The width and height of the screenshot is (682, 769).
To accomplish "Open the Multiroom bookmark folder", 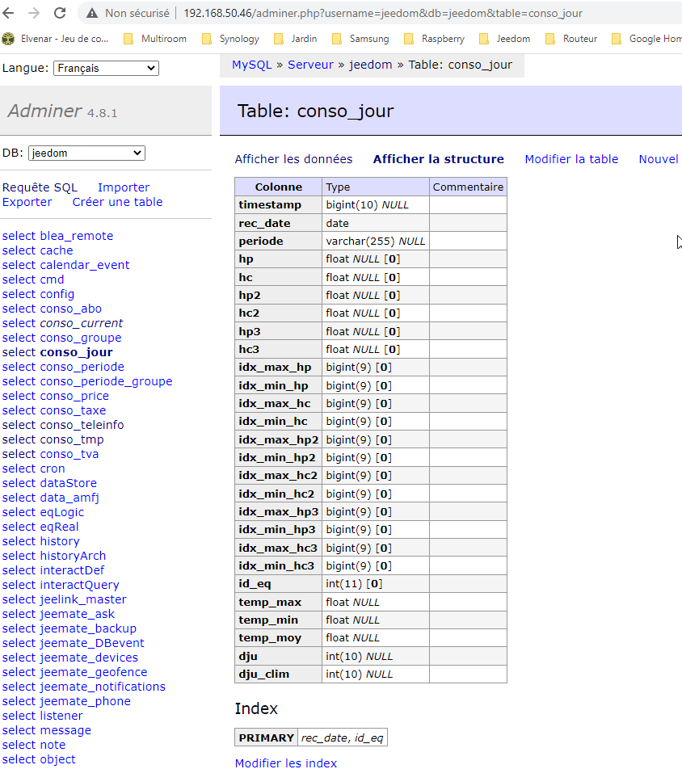I will coord(154,39).
